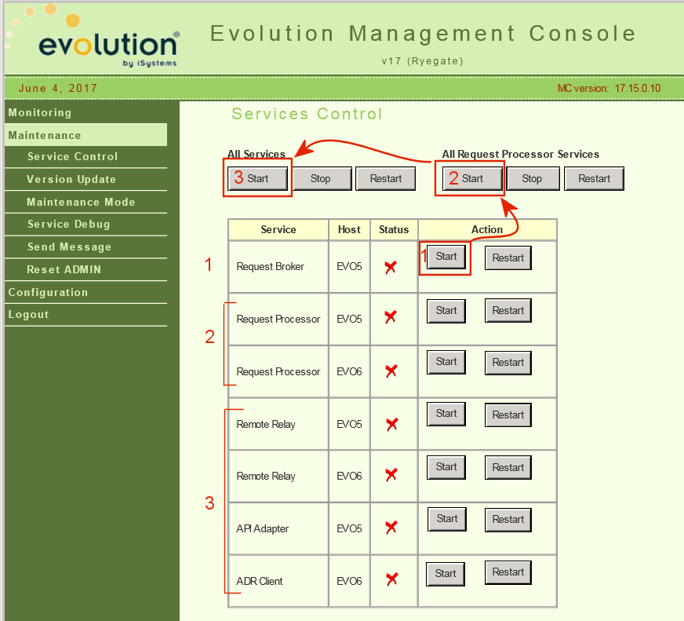Screen dimensions: 684x621
Task: Click the EVO5 Request Processor status icon
Action: pyautogui.click(x=393, y=319)
